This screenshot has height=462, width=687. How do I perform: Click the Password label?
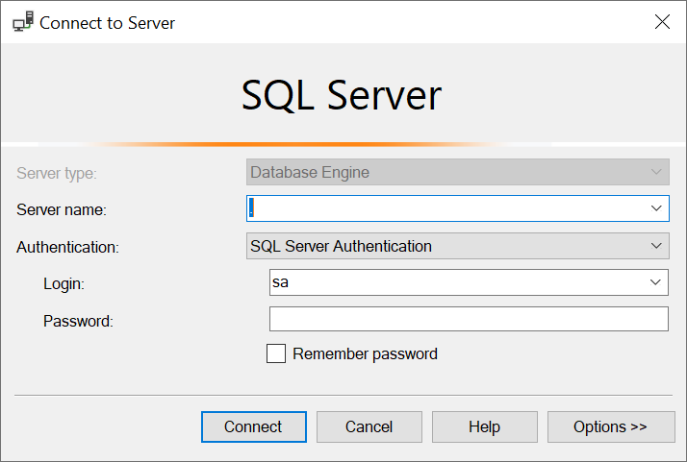coord(78,321)
